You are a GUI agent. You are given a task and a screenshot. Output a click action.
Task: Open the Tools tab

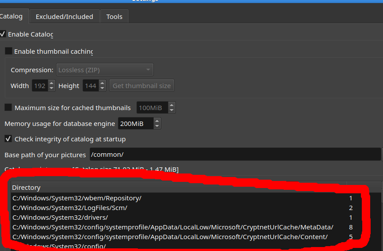114,17
